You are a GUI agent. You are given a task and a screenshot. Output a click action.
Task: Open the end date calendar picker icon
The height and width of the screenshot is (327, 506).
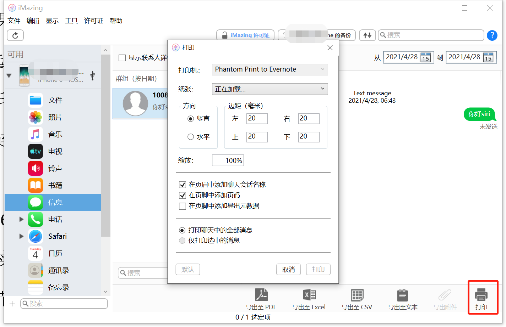pos(488,57)
